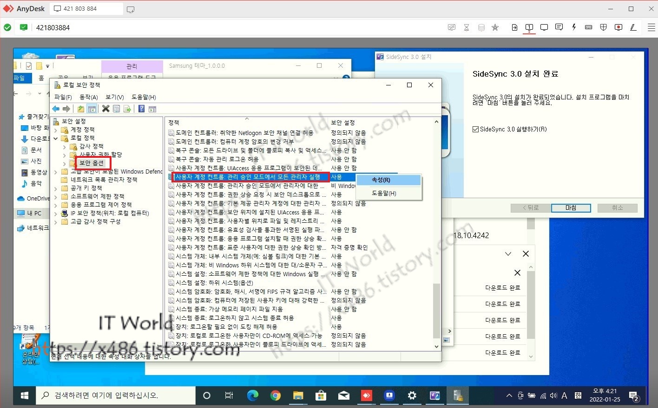Click the AnyDesk display settings monitor icon

click(544, 27)
